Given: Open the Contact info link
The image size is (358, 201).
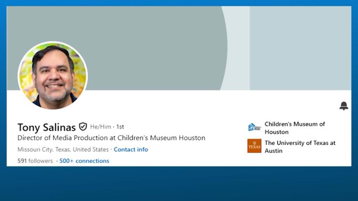Looking at the screenshot, I should [x=131, y=150].
